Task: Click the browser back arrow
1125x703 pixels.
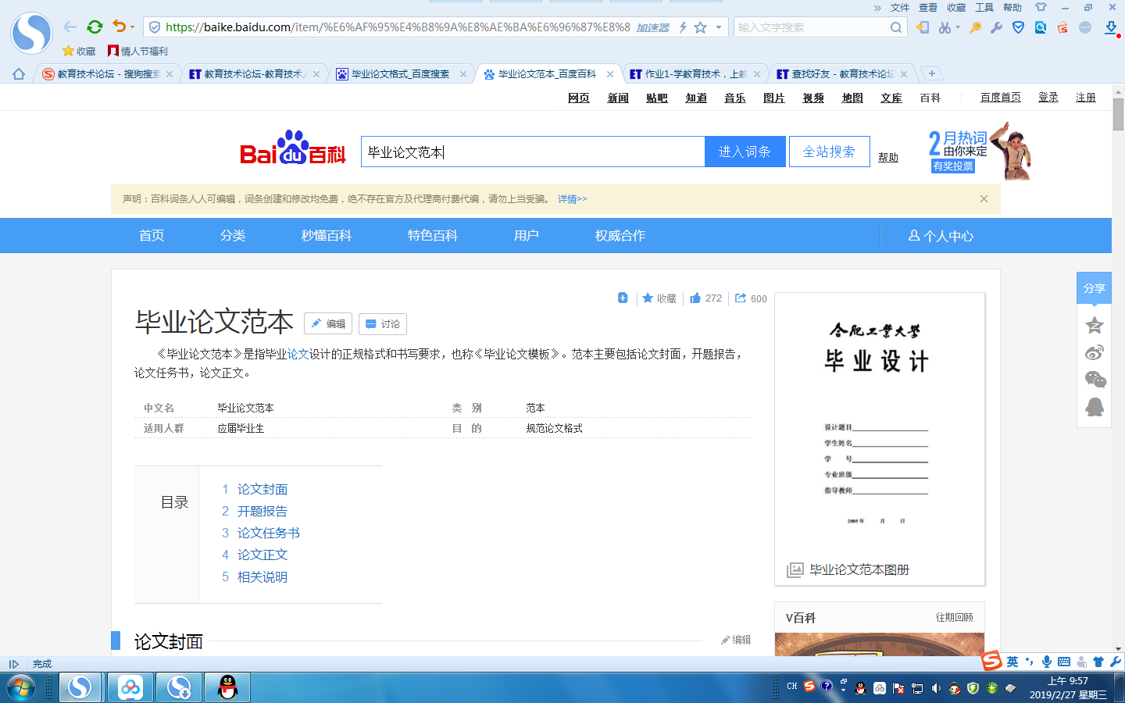Action: 70,27
